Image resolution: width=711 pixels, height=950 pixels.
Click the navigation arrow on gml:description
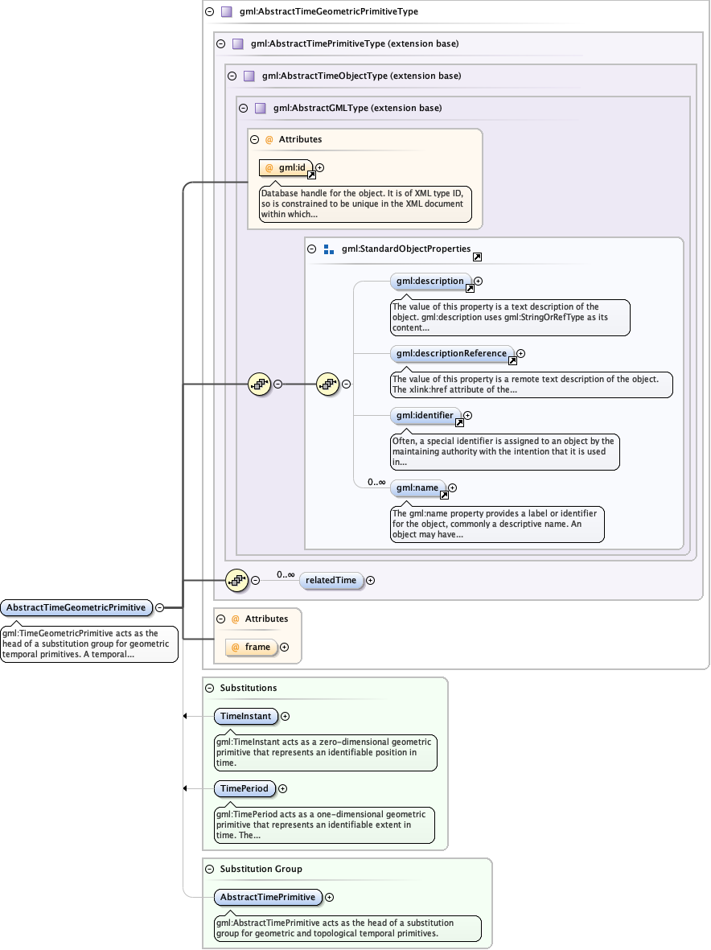(471, 287)
